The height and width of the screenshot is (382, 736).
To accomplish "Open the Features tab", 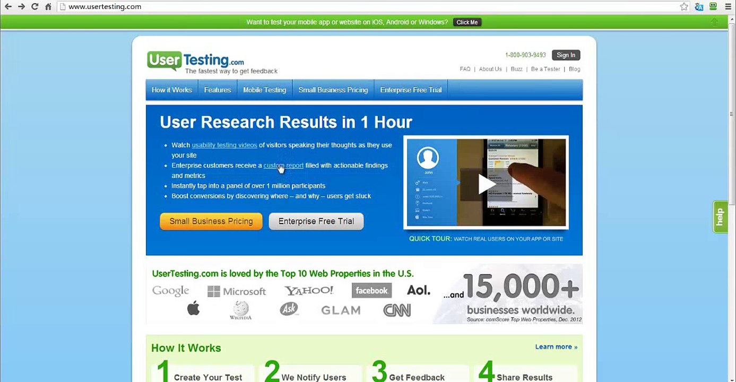I will coord(218,90).
